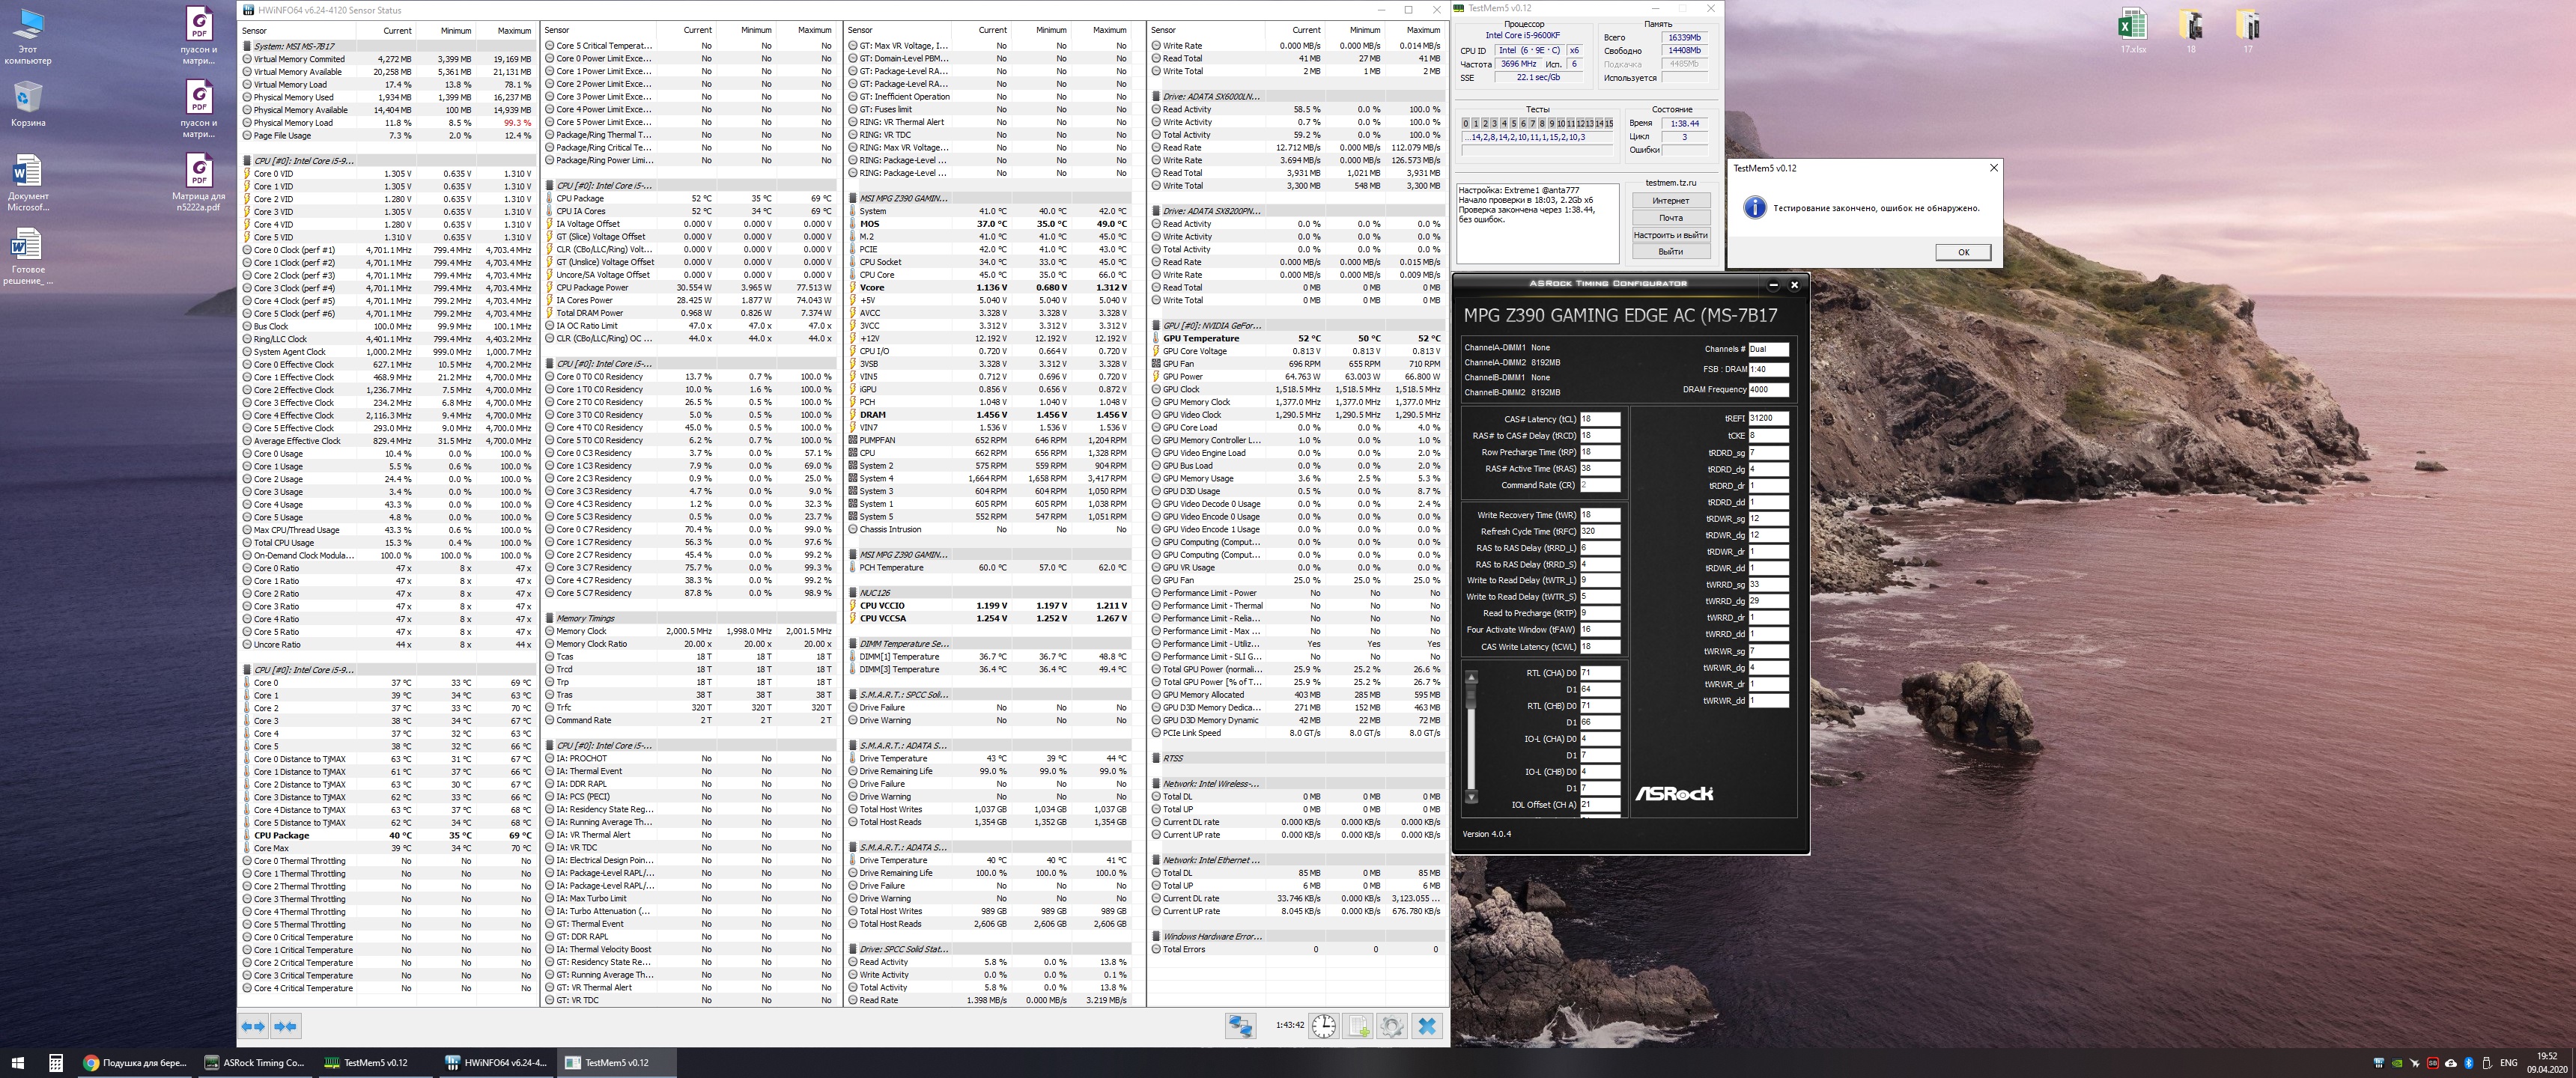Reset the HWiNFO clock timer icon
This screenshot has width=2576, height=1078.
[1323, 1026]
